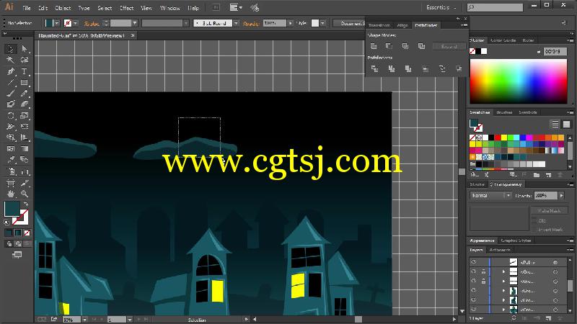This screenshot has height=324, width=577.
Task: Select the Selection tool (black arrow)
Action: [11, 49]
